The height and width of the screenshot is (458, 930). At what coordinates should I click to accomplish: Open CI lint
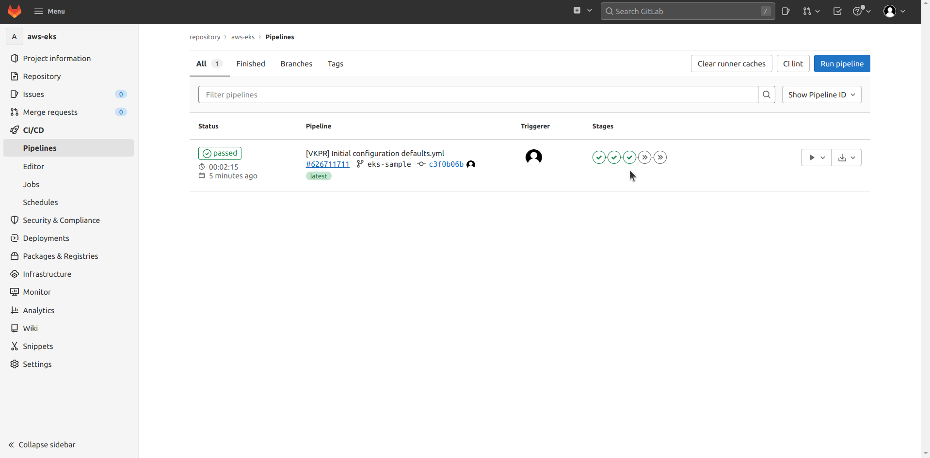click(x=793, y=63)
